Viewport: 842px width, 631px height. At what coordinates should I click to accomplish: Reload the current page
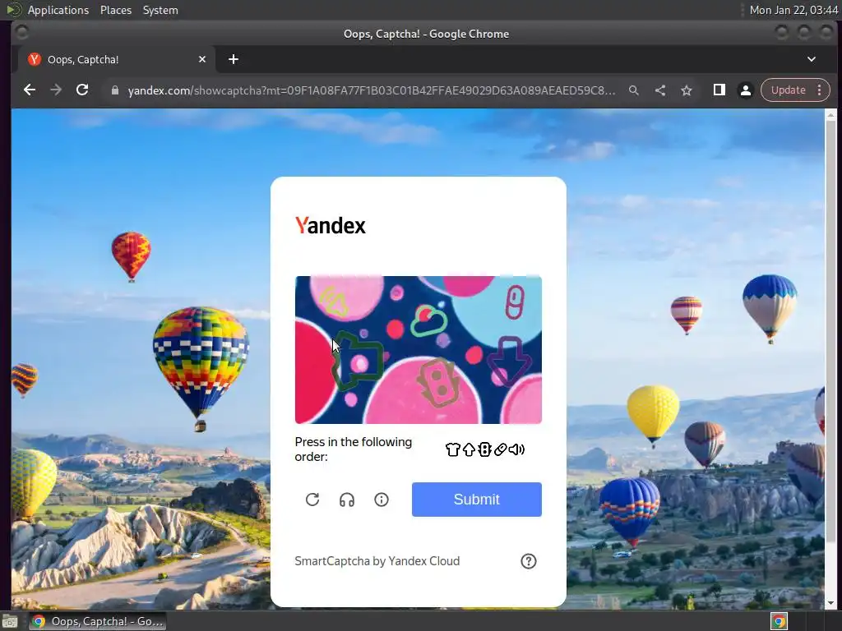(x=82, y=90)
